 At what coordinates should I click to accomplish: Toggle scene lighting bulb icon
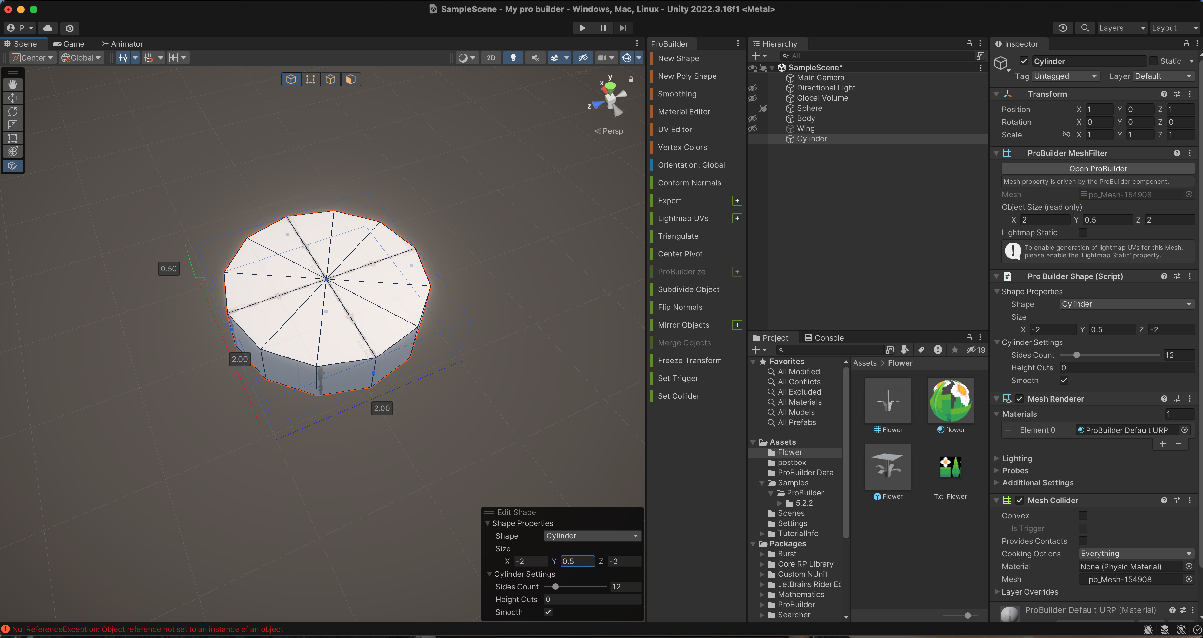click(x=513, y=58)
